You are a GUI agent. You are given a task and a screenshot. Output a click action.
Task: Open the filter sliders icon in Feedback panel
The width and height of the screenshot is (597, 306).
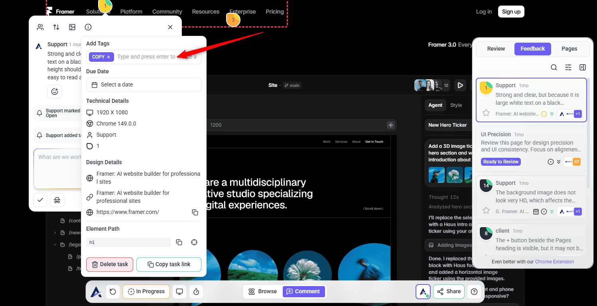click(x=568, y=67)
